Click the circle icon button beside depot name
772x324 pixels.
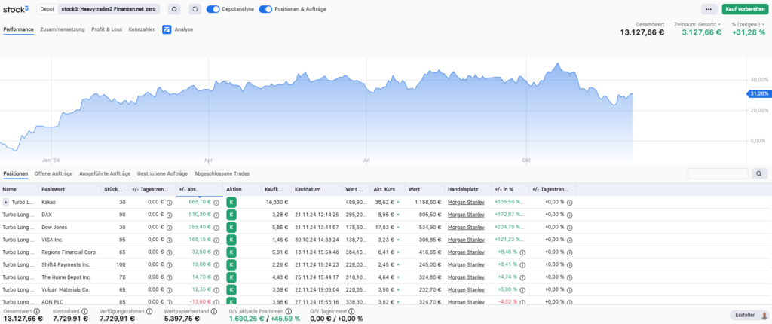click(x=174, y=9)
